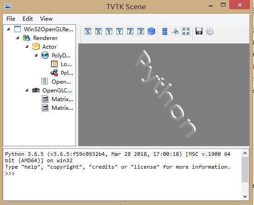Select the second Matrix... tree item

click(x=63, y=108)
